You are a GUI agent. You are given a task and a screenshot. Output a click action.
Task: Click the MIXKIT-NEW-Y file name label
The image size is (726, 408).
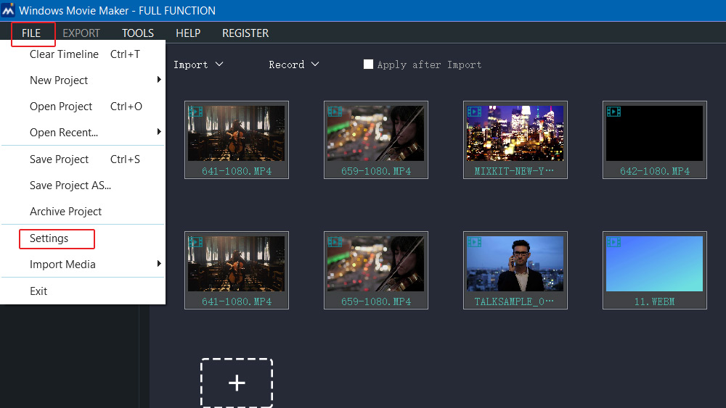pyautogui.click(x=514, y=171)
